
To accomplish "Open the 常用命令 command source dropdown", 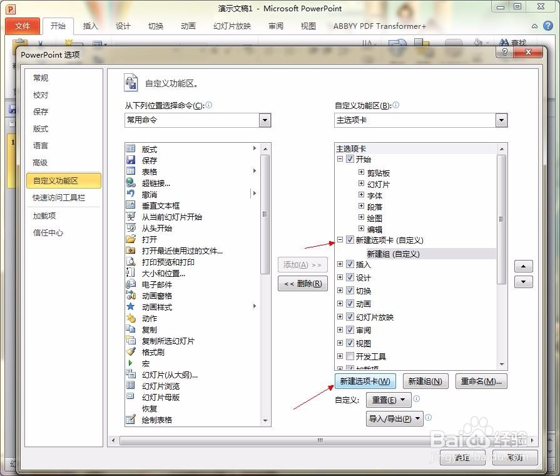I will pyautogui.click(x=265, y=120).
